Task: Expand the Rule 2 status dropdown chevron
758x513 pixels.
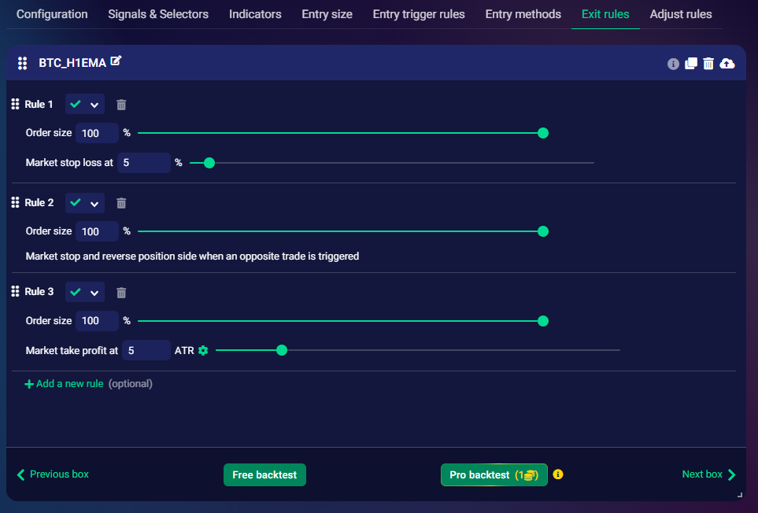Action: pos(94,204)
